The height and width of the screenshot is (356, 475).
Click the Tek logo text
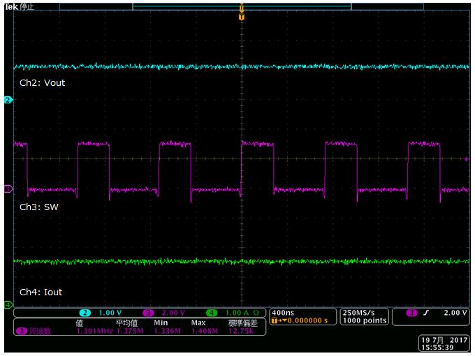11,7
